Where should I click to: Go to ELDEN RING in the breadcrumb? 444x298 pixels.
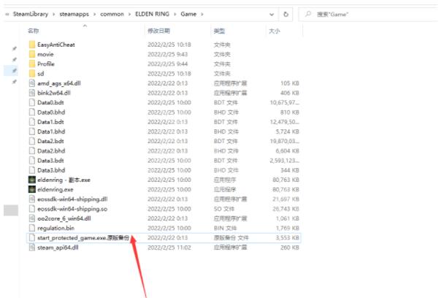point(153,14)
